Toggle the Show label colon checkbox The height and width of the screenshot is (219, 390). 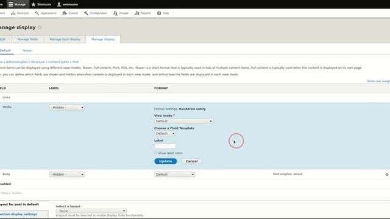156,153
